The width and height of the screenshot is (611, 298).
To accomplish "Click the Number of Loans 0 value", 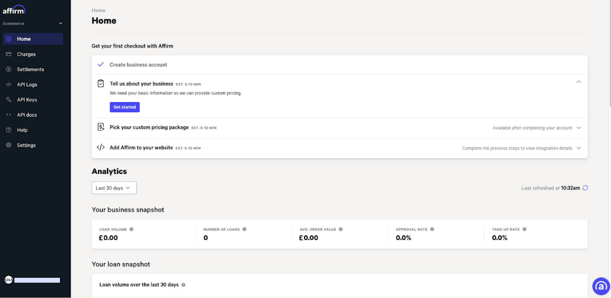I will [x=206, y=238].
